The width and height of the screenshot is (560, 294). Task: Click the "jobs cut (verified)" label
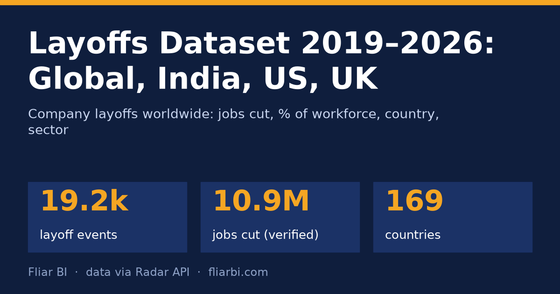point(266,235)
